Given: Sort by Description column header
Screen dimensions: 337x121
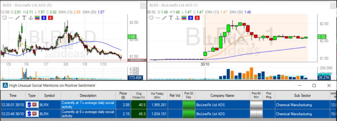Looking at the screenshot, I should coord(88,95).
